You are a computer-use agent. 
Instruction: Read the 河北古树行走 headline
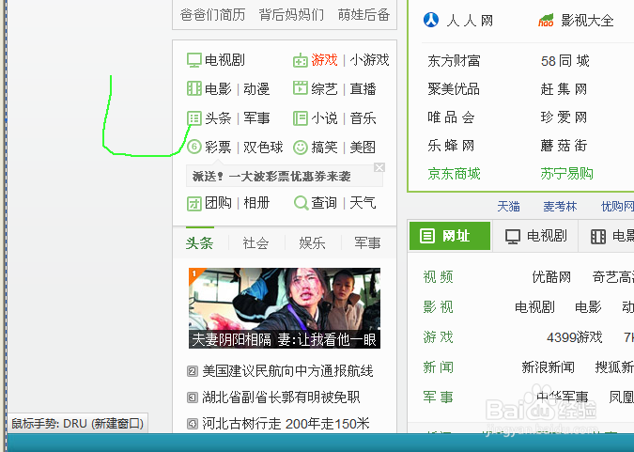coord(286,424)
